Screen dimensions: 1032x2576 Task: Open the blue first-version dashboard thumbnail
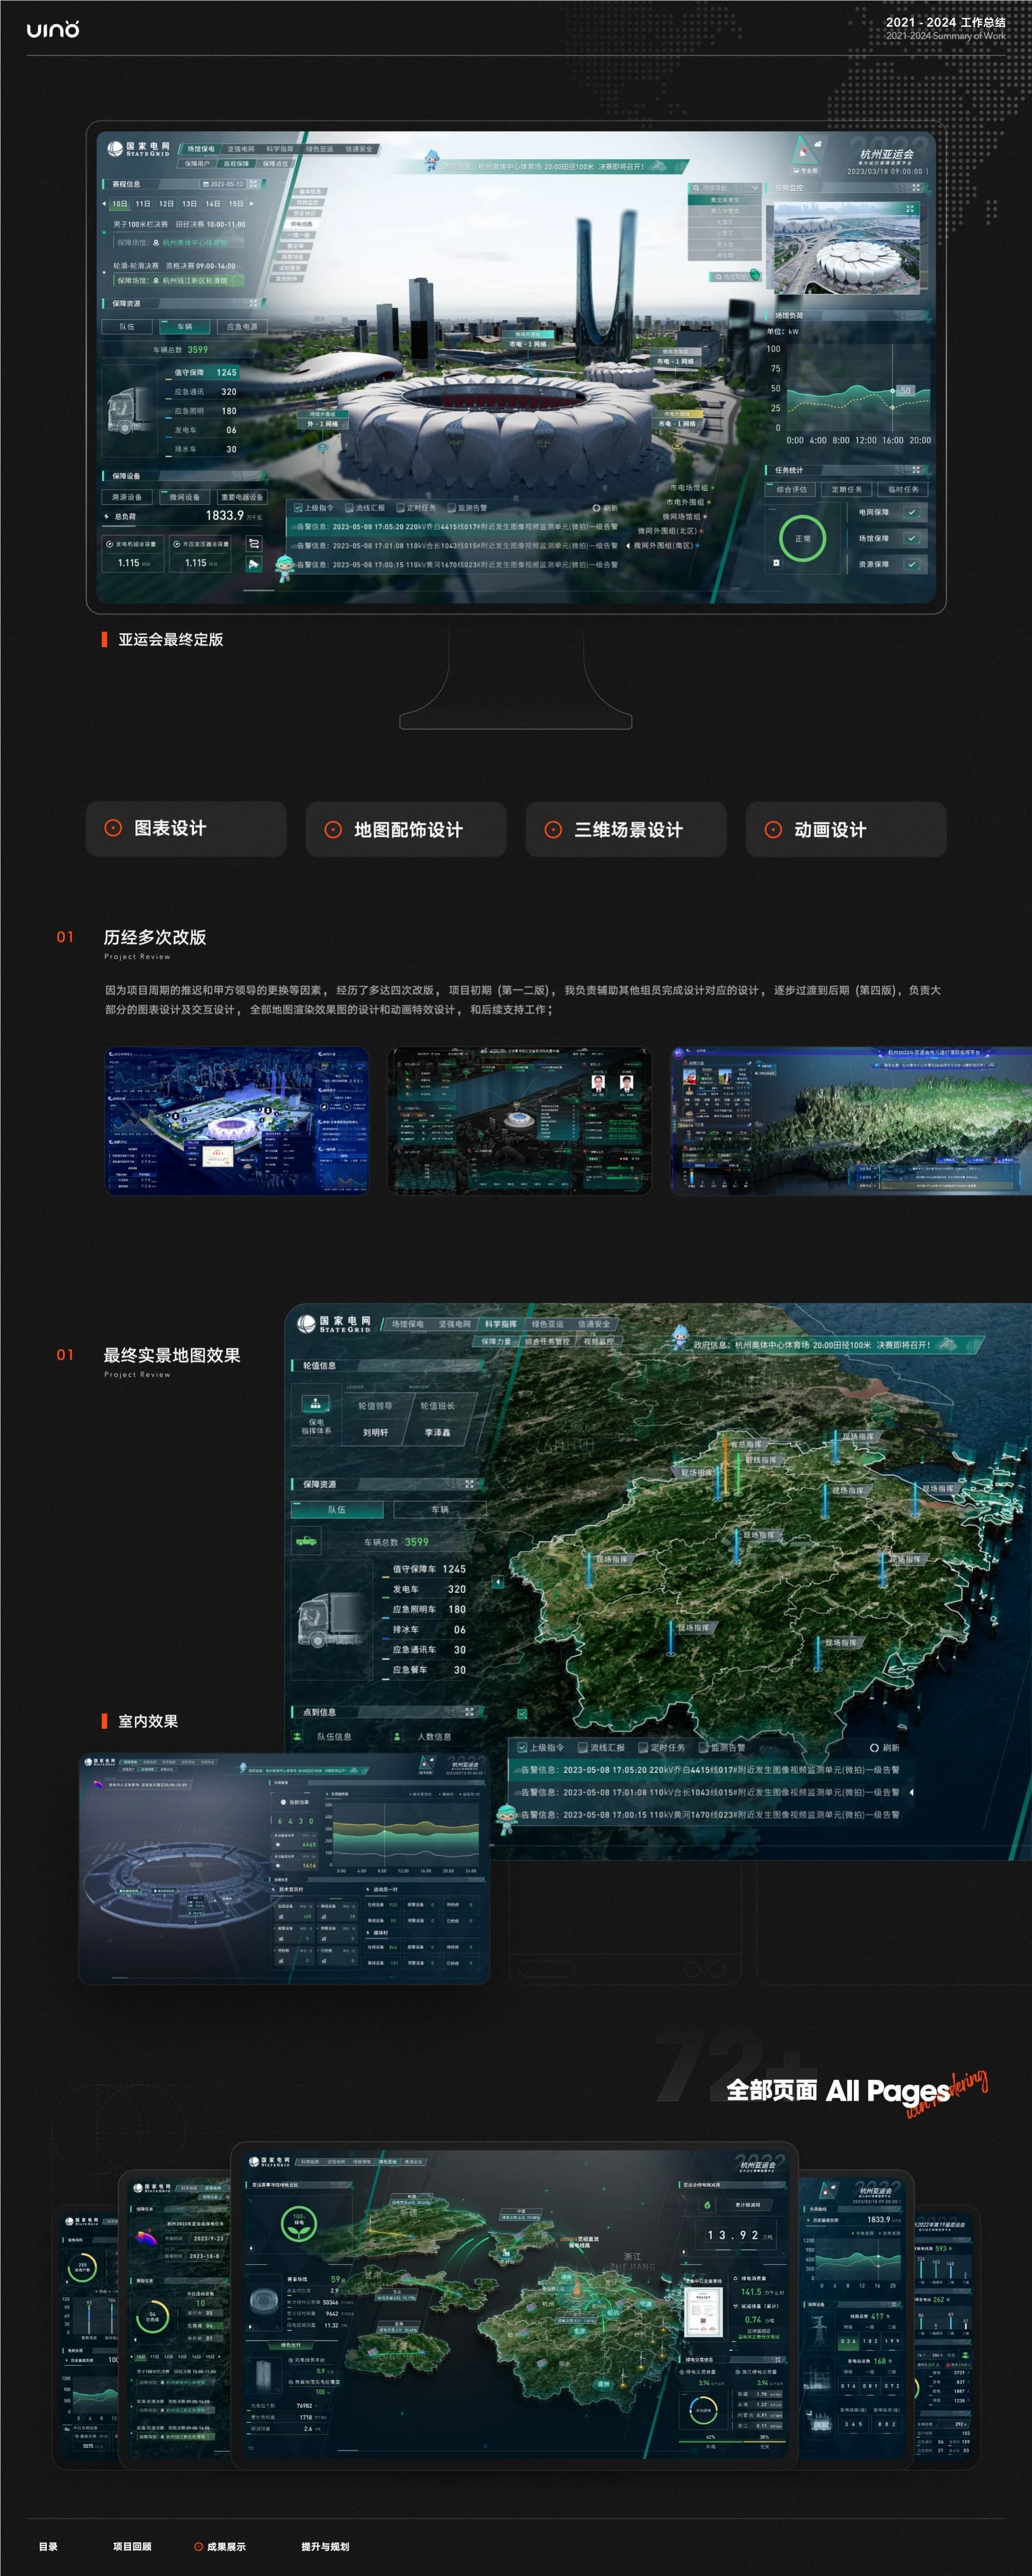[237, 1120]
